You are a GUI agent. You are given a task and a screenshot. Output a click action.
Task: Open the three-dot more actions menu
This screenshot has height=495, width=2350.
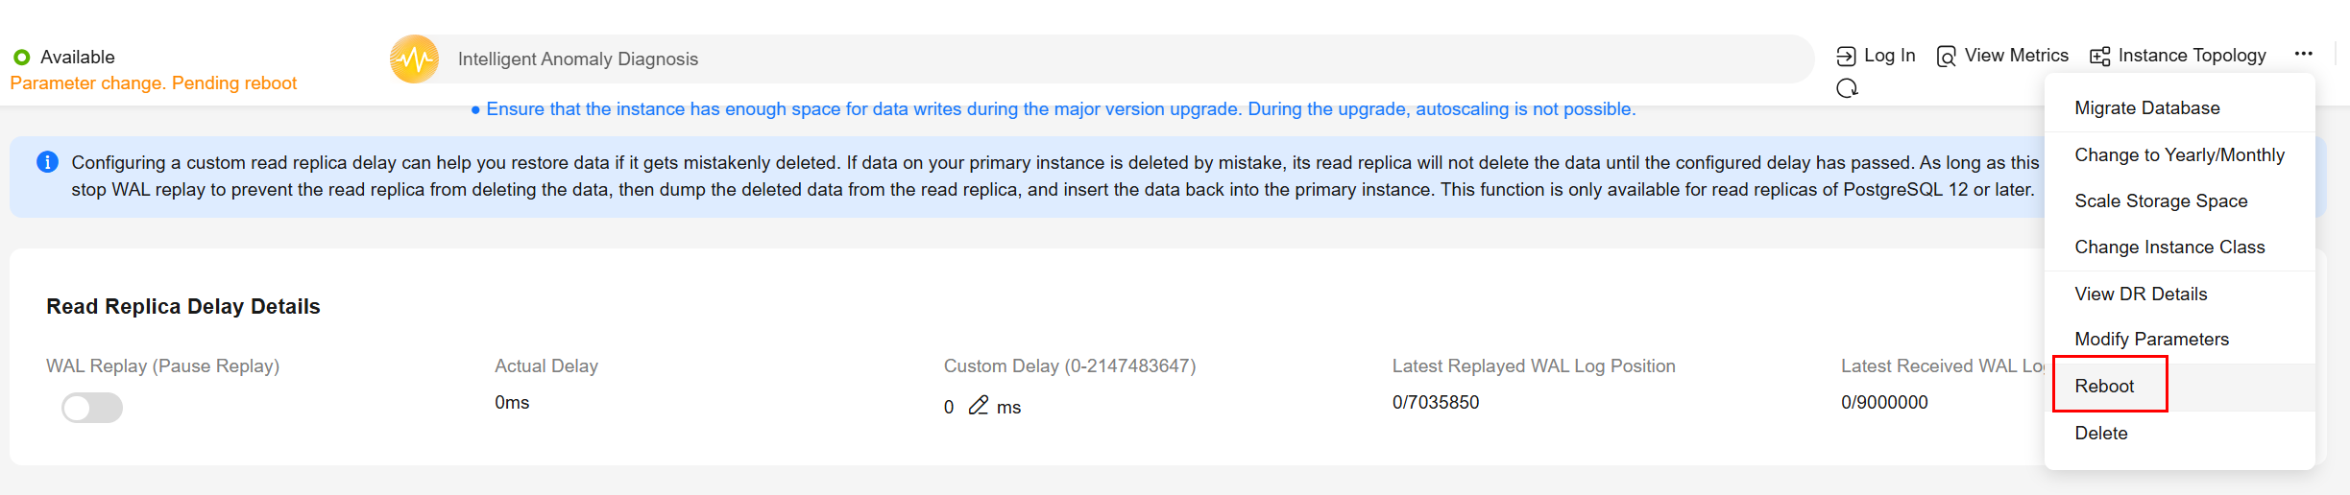coord(2303,55)
